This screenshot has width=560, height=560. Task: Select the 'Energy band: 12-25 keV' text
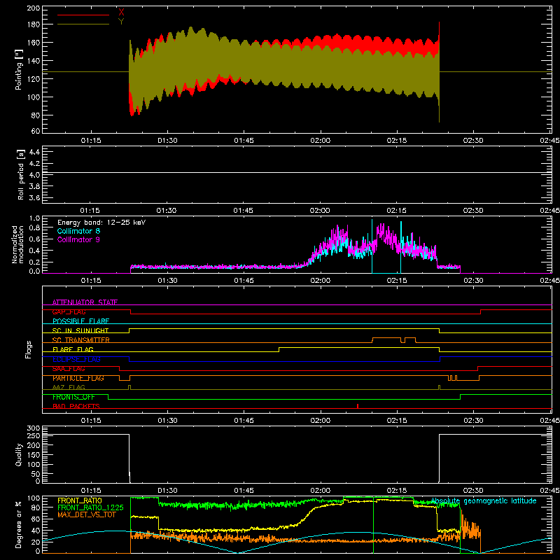click(101, 223)
